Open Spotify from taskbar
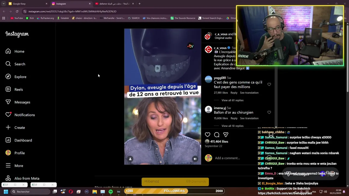 click(x=111, y=192)
